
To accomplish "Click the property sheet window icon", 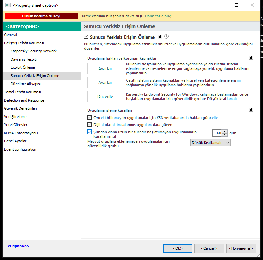I will click(x=8, y=5).
